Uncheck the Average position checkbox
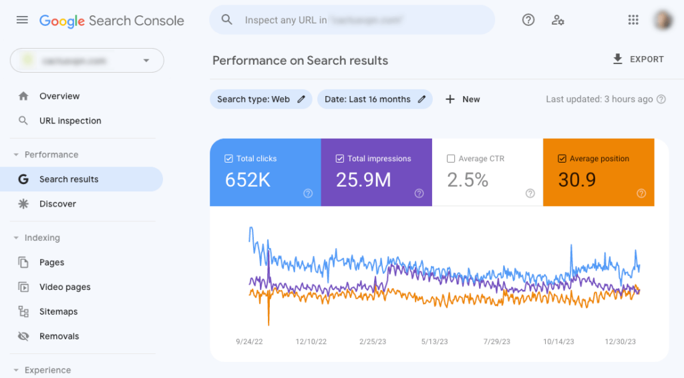The image size is (684, 378). 562,159
